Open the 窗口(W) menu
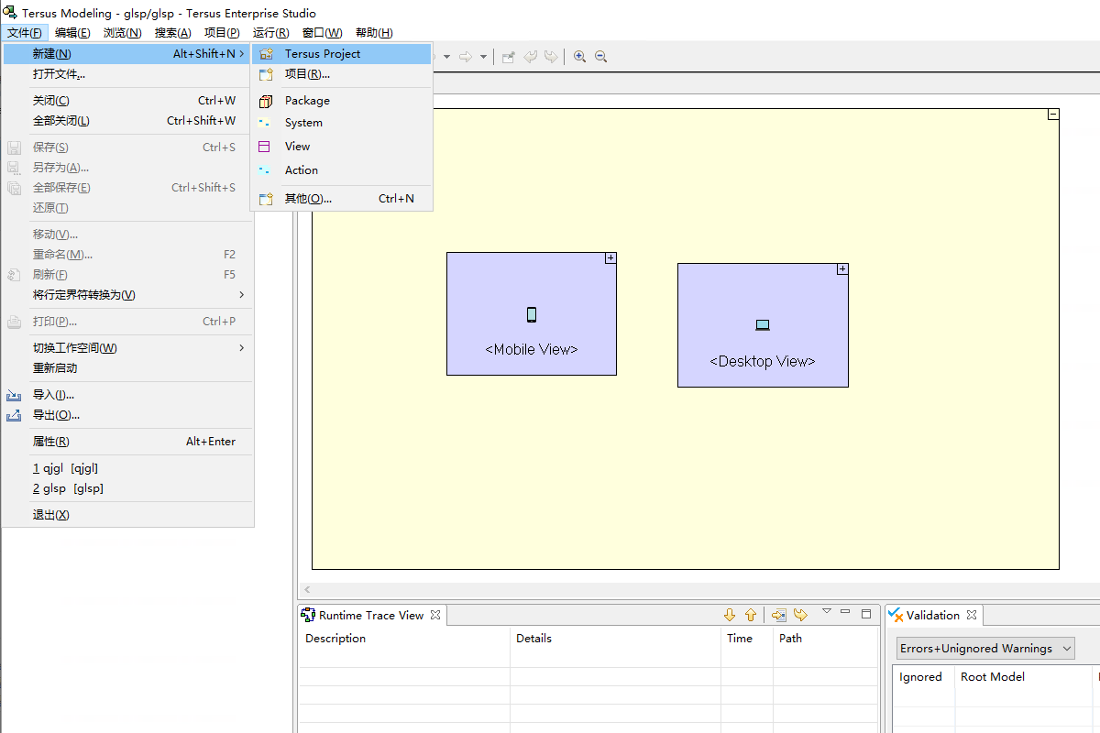This screenshot has width=1100, height=733. [x=323, y=33]
